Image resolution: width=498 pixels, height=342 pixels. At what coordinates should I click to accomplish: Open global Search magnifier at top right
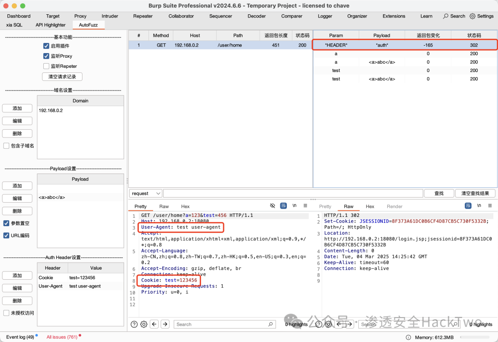[446, 16]
